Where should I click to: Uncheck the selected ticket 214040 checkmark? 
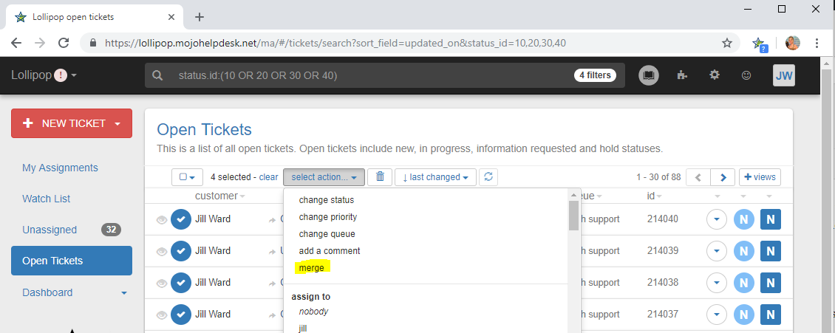click(x=181, y=219)
